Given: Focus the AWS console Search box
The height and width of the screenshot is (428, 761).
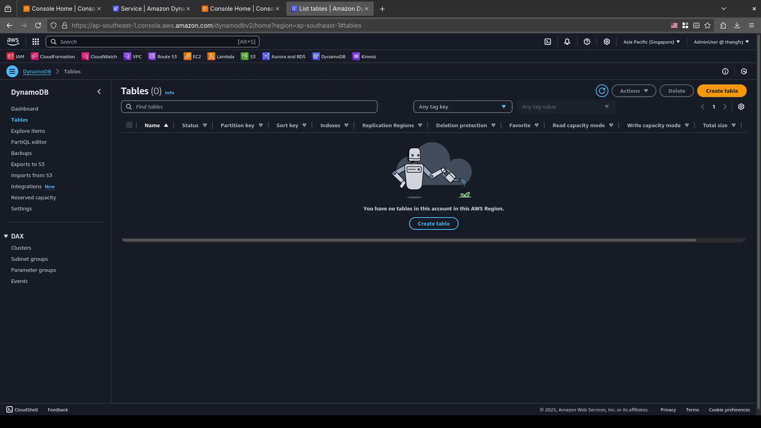Looking at the screenshot, I should pos(153,42).
